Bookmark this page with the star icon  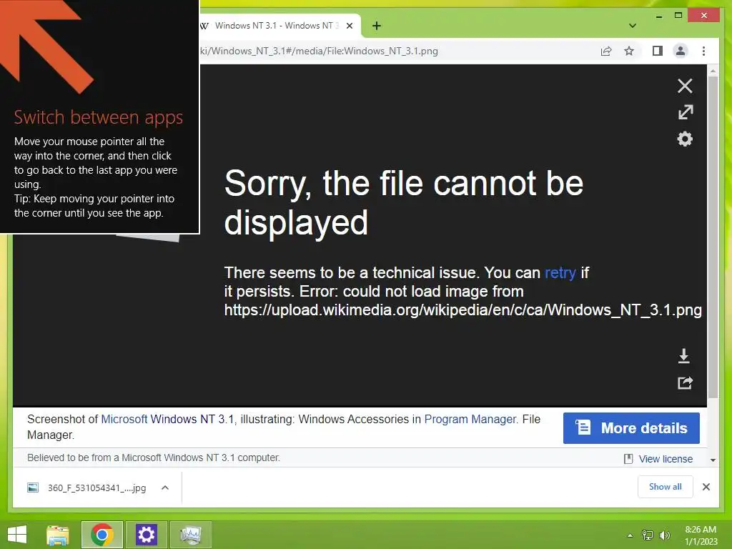pos(629,51)
